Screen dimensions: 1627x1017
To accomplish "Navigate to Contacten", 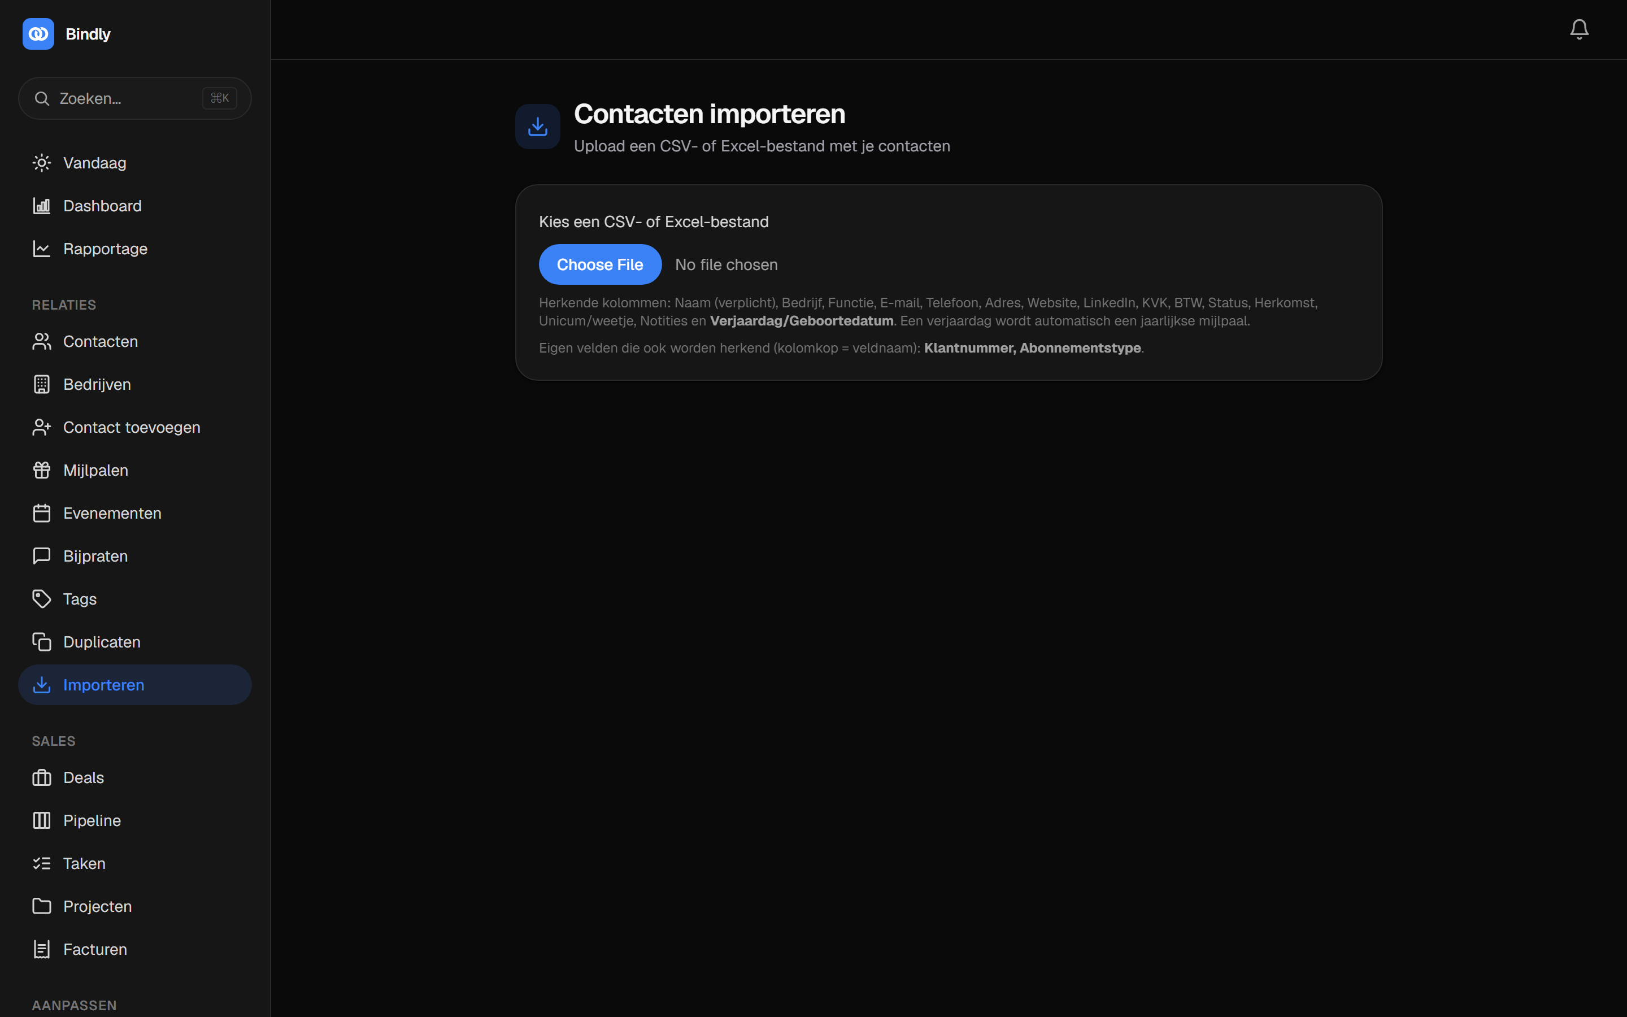I will 135,342.
